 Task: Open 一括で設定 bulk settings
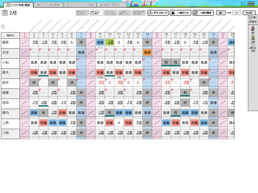click(x=203, y=13)
